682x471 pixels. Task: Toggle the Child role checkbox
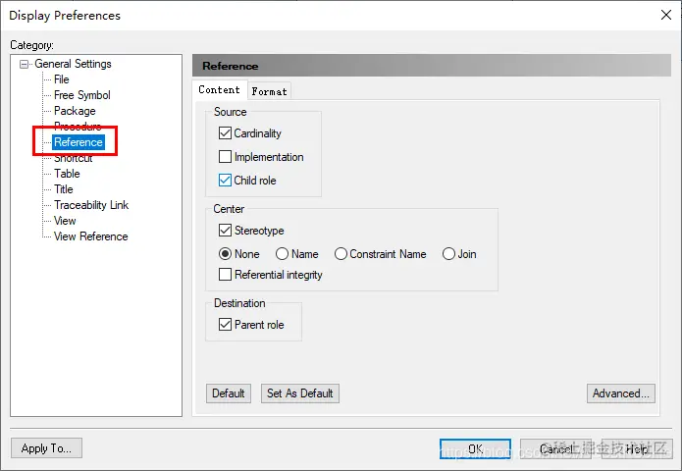[225, 180]
